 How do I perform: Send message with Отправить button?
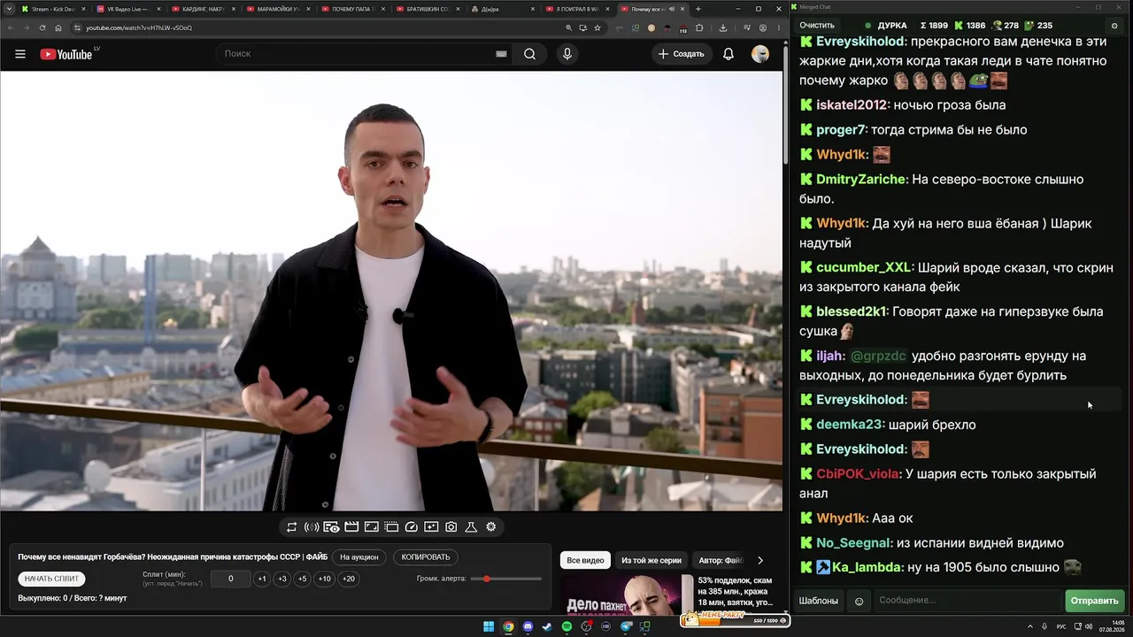tap(1095, 601)
